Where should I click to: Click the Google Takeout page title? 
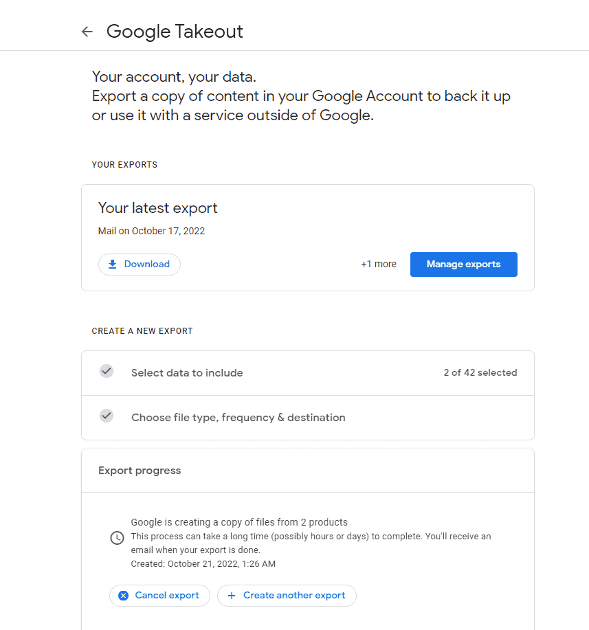click(x=175, y=32)
